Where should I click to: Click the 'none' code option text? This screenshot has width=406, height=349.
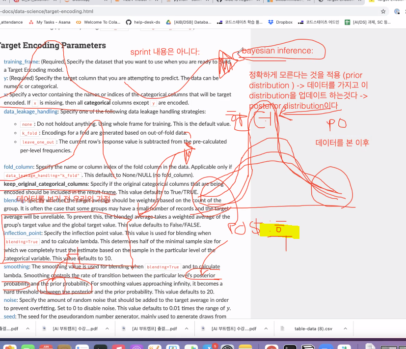(27, 124)
